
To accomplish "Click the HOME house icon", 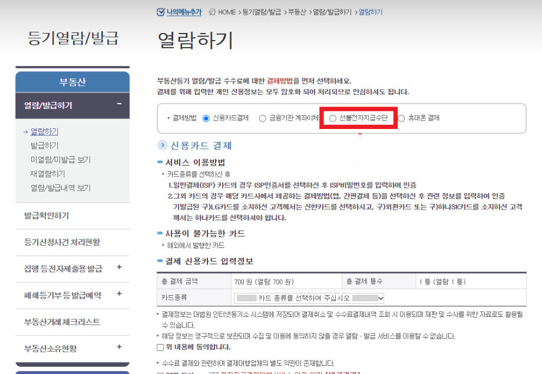I will (212, 12).
